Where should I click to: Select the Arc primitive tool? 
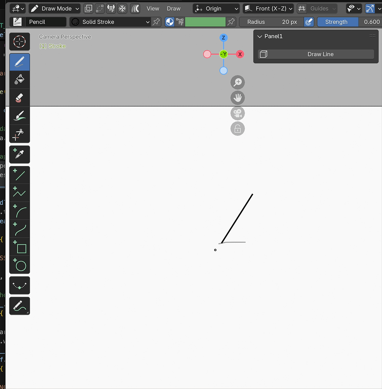20,210
